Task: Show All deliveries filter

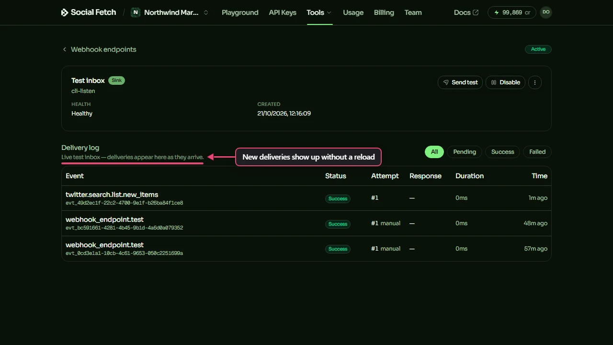Action: (x=434, y=152)
